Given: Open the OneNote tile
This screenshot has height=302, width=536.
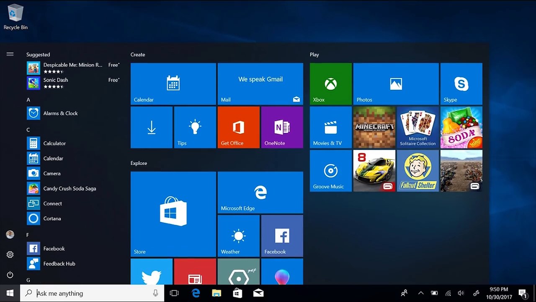Looking at the screenshot, I should (282, 127).
